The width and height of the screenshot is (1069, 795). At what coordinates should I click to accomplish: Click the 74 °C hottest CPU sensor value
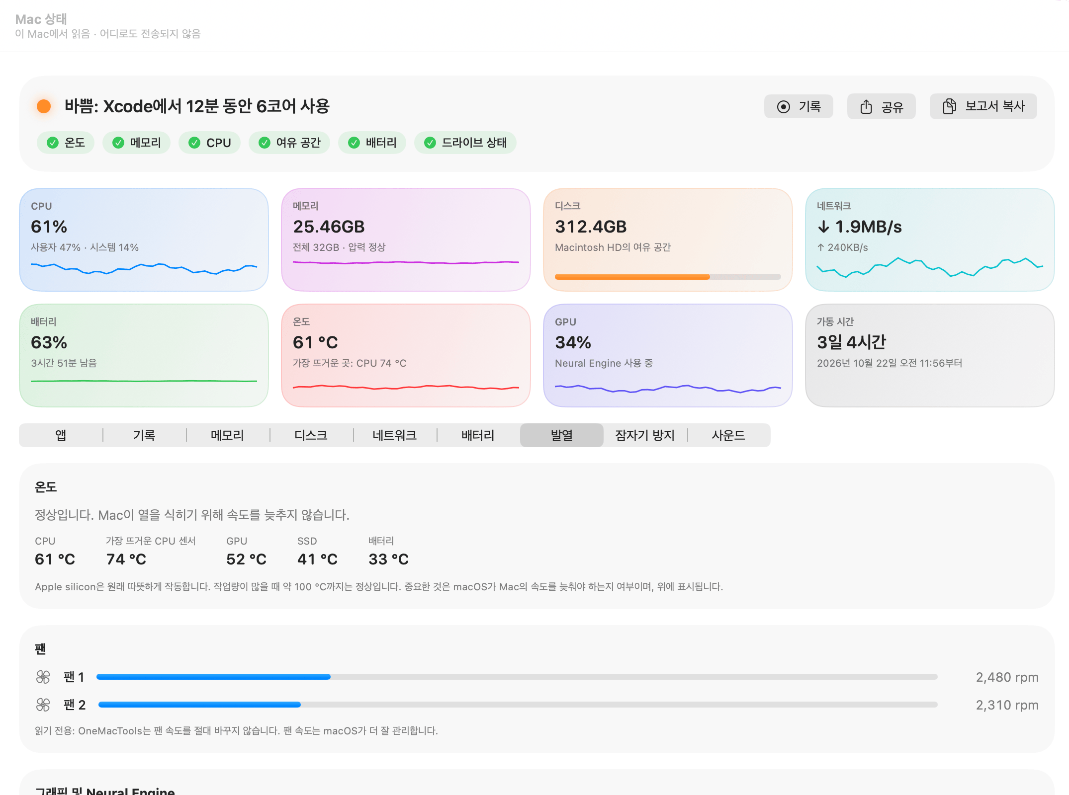126,559
